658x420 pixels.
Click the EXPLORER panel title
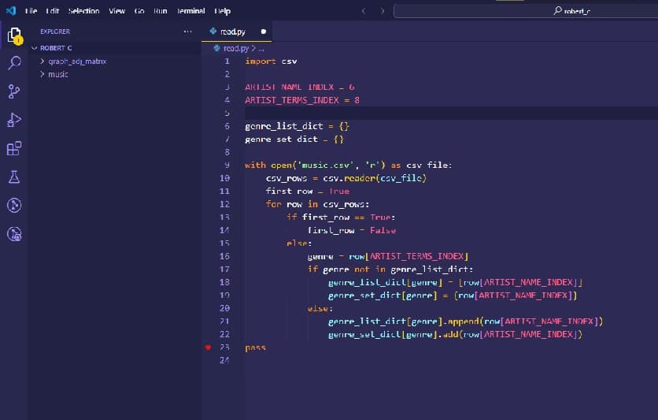[55, 32]
